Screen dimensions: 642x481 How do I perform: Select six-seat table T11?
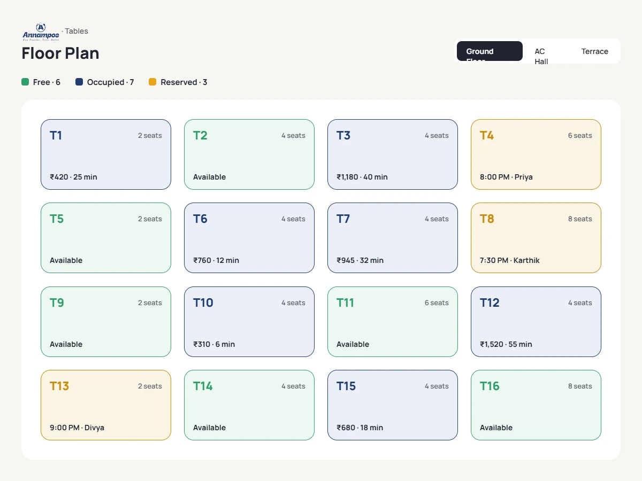[393, 322]
